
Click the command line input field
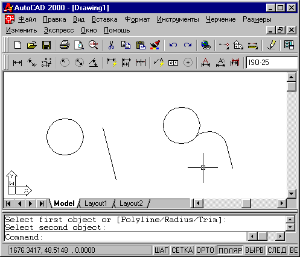tap(126, 237)
